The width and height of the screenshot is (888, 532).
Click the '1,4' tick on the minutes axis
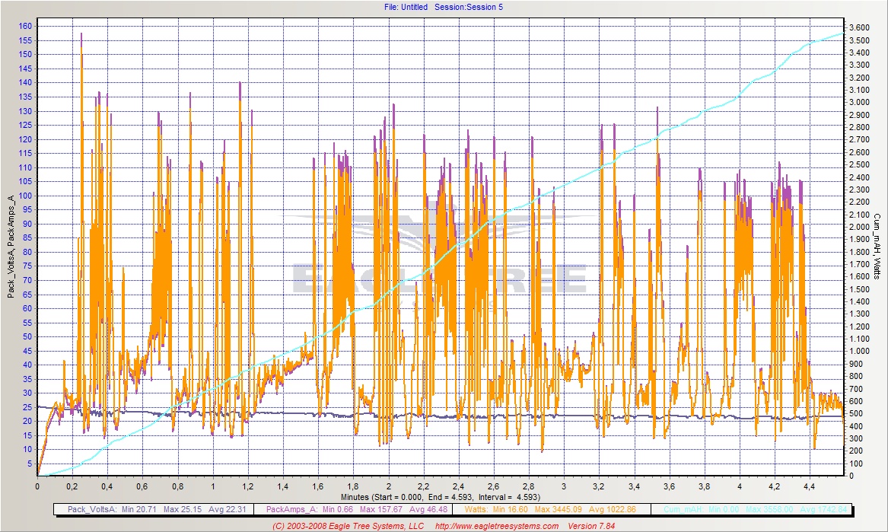283,486
